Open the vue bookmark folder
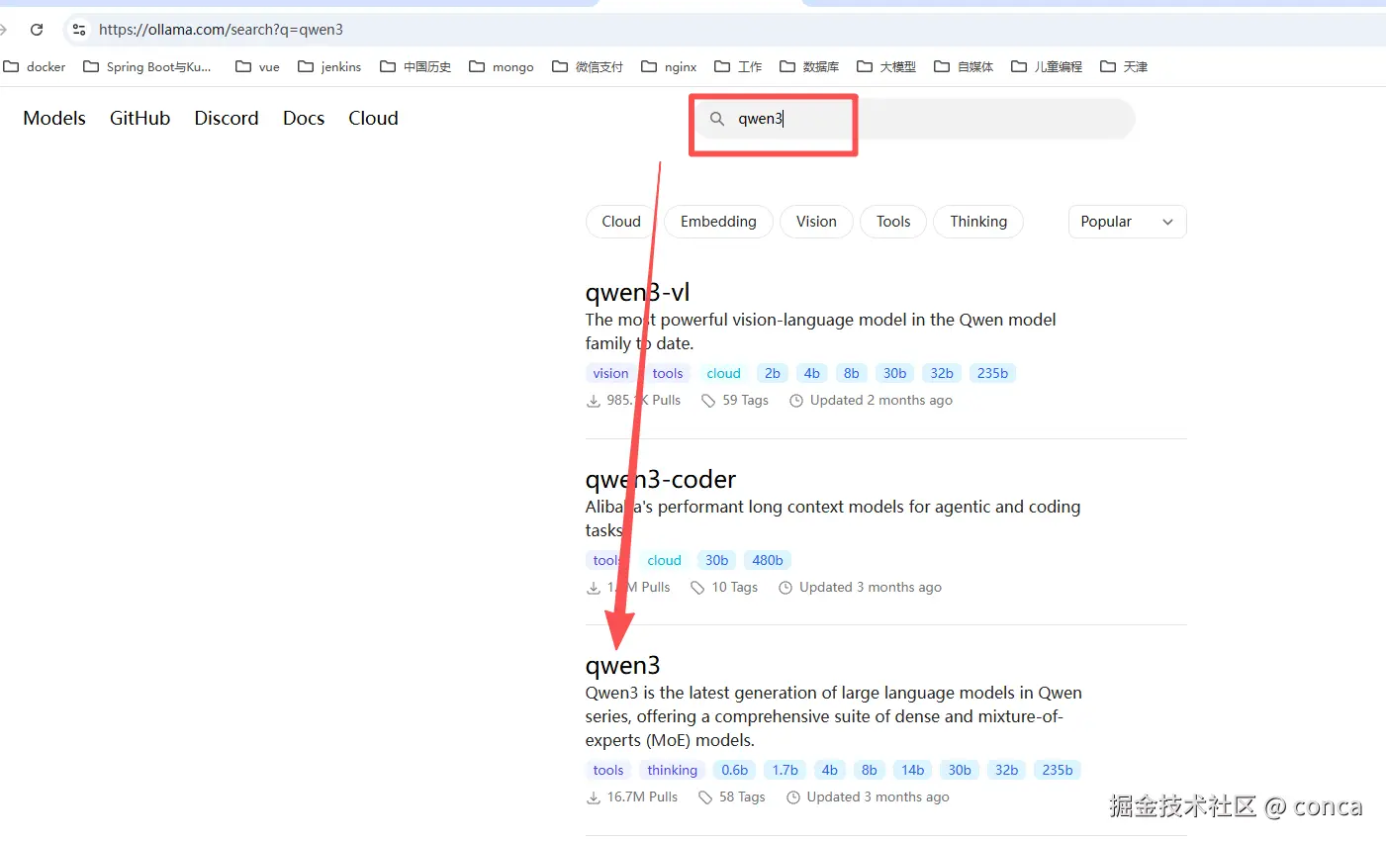 click(x=257, y=66)
